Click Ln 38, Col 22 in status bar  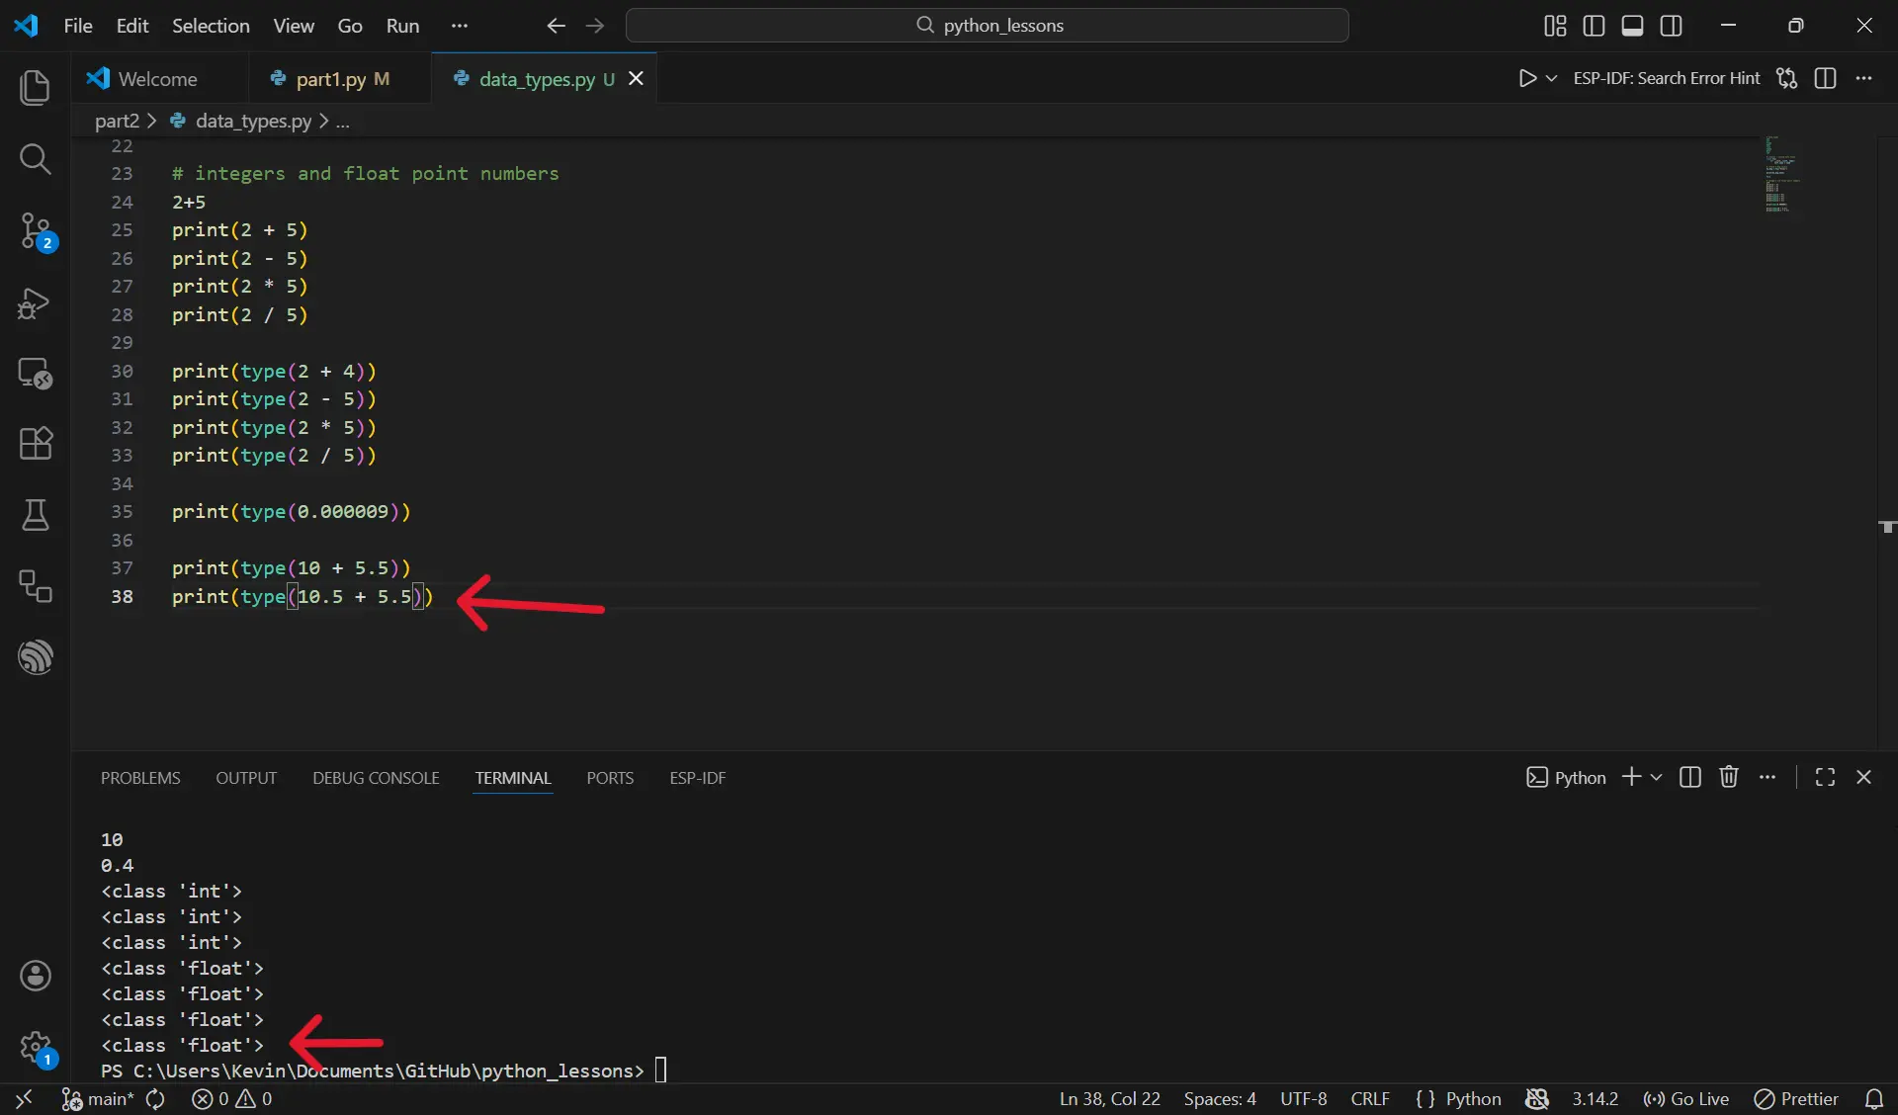point(1109,1099)
